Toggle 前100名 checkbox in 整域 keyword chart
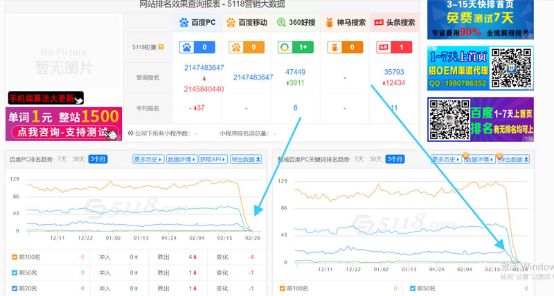Image resolution: width=554 pixels, height=296 pixels. click(x=283, y=288)
